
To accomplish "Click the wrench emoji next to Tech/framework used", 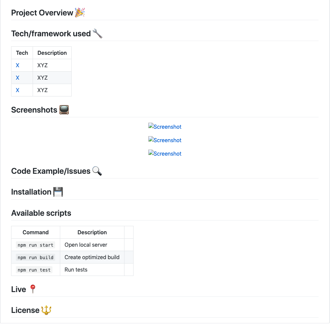I will [x=98, y=33].
